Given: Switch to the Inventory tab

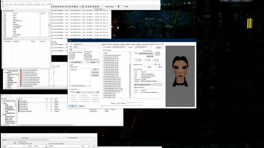Looking at the screenshot, I should pyautogui.click(x=123, y=44).
